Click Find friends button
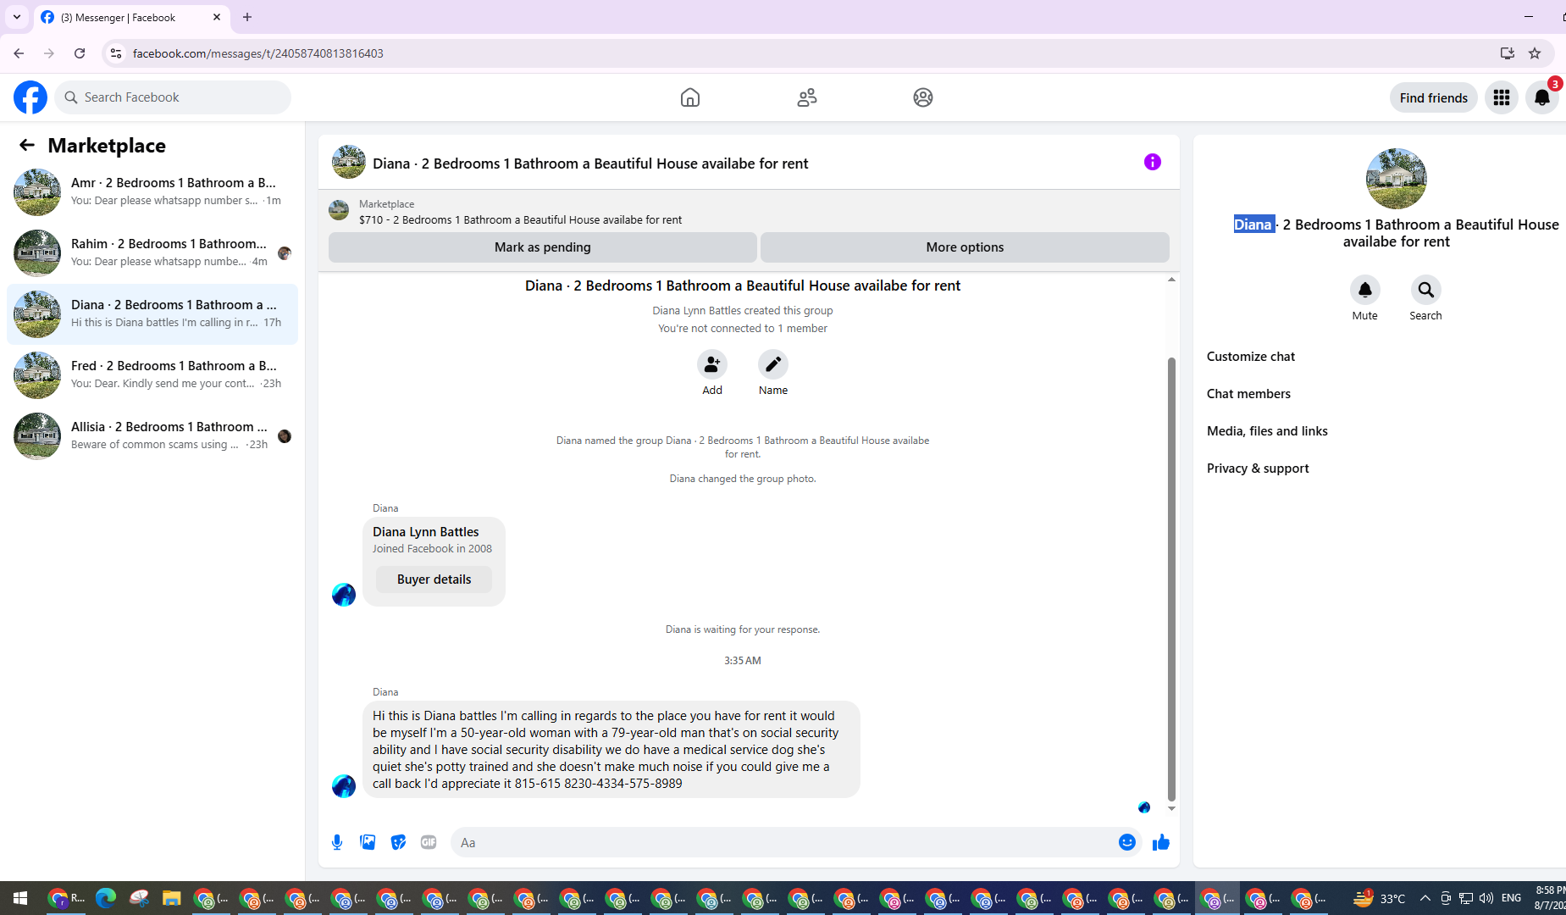The image size is (1566, 915). pos(1434,97)
